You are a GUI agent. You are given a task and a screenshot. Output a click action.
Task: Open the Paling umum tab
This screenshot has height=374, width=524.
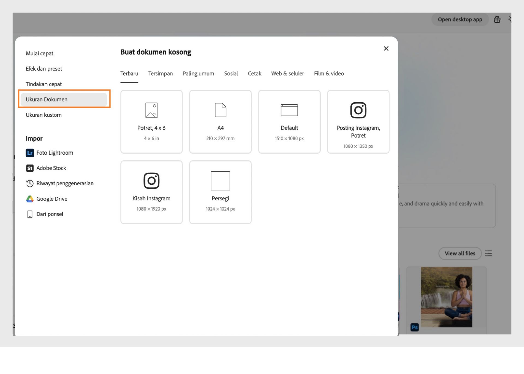[x=198, y=74]
